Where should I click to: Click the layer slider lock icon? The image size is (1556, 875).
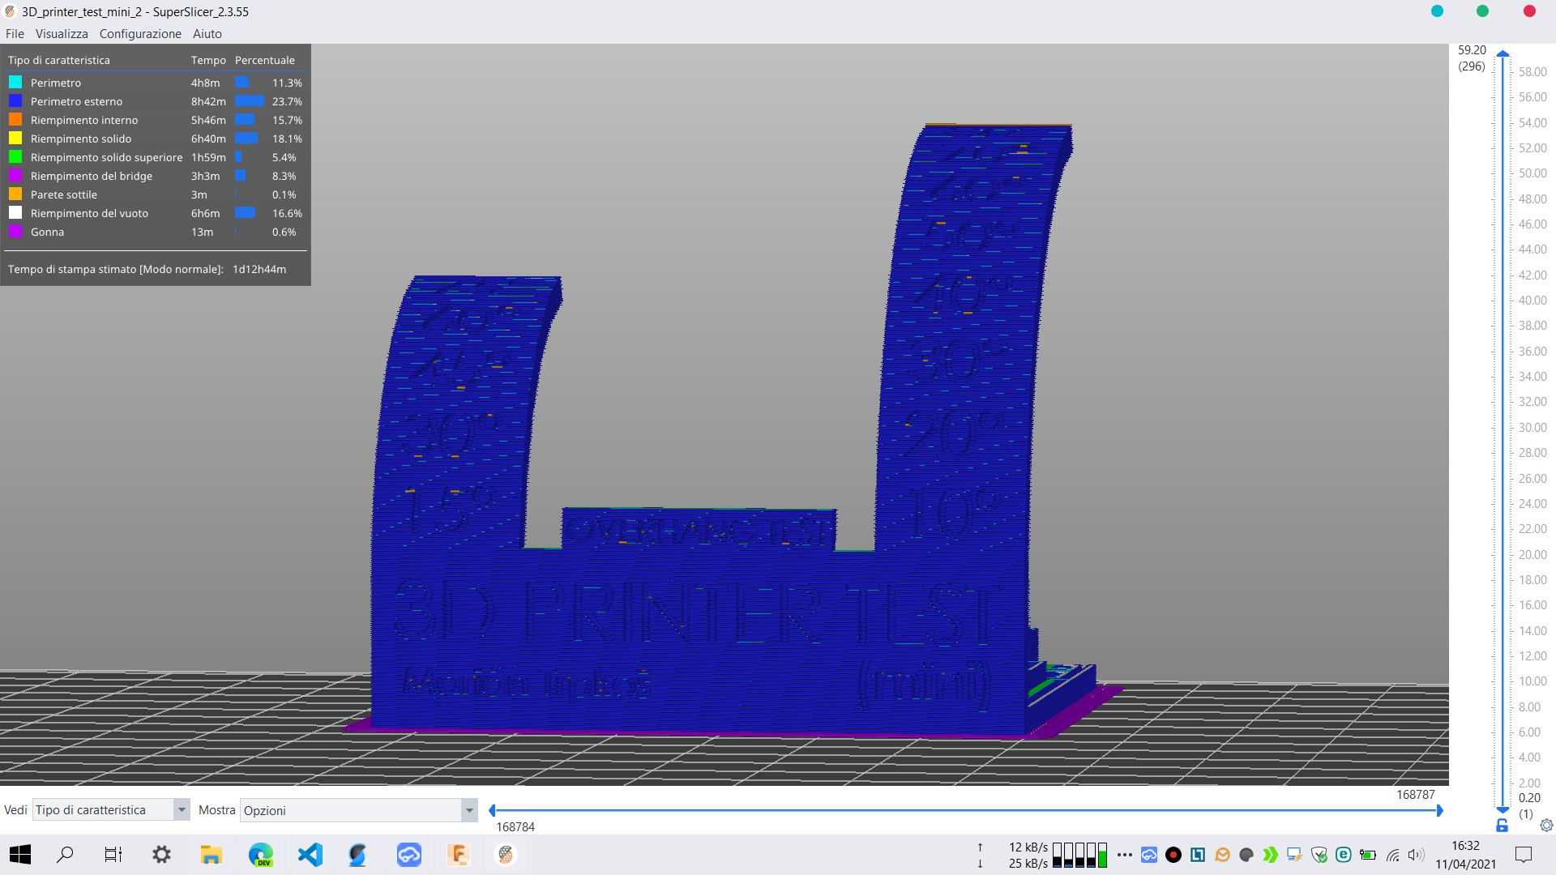coord(1502,825)
